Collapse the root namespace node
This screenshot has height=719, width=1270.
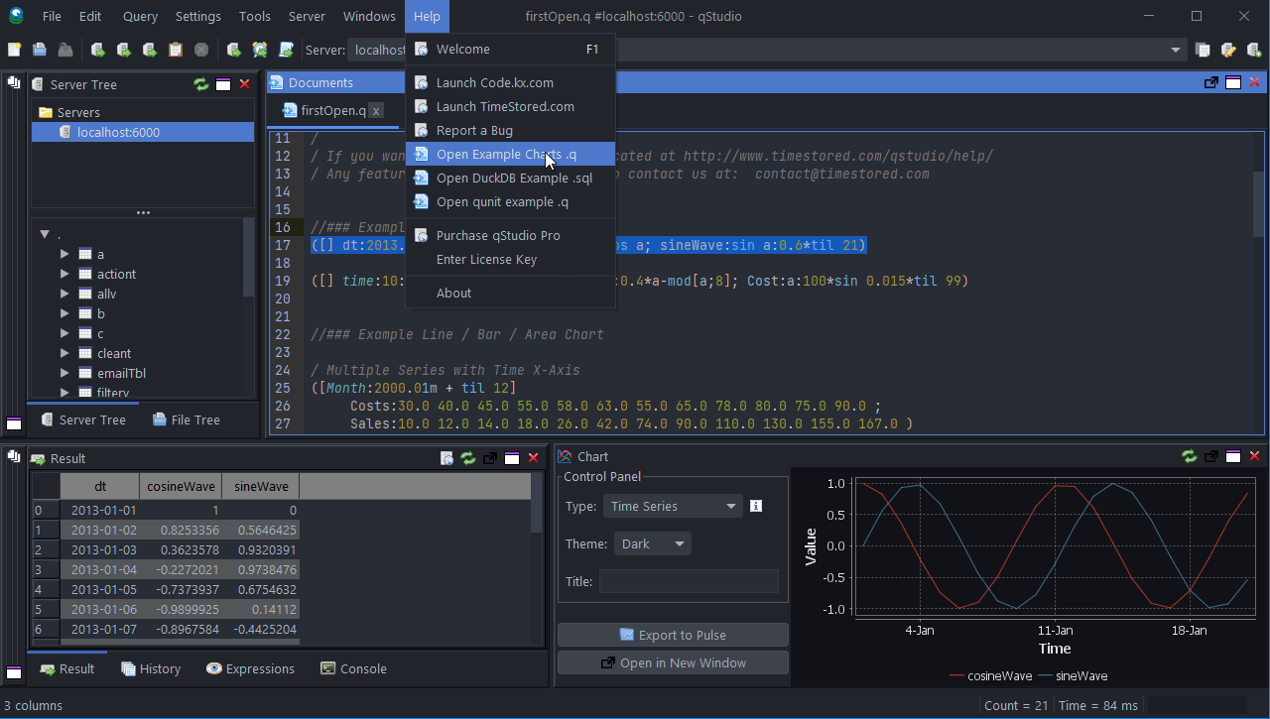tap(45, 235)
